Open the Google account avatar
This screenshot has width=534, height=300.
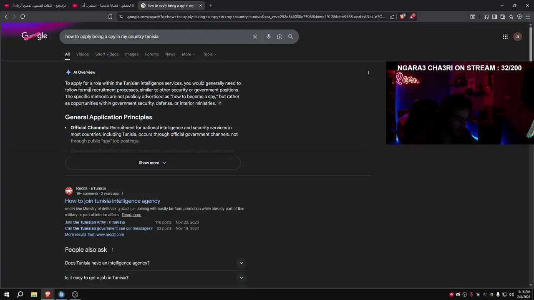(x=518, y=37)
